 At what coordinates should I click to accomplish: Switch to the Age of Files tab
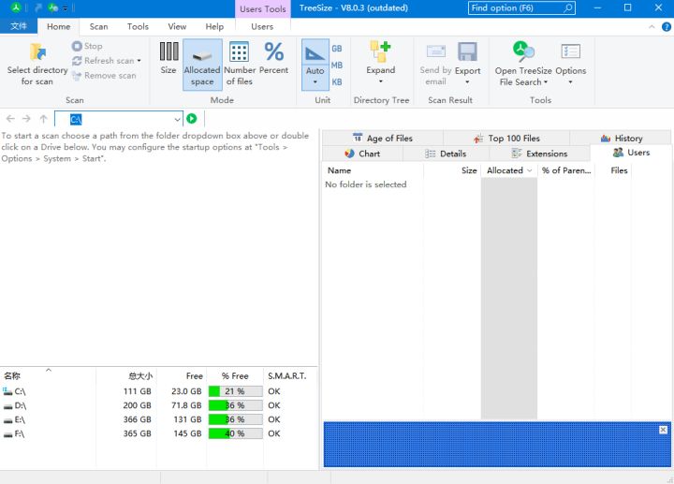point(382,139)
